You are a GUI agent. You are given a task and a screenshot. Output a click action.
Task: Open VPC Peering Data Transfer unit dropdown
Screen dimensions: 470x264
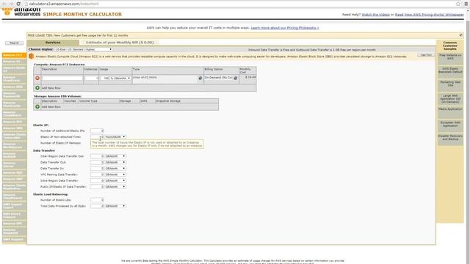tap(115, 175)
